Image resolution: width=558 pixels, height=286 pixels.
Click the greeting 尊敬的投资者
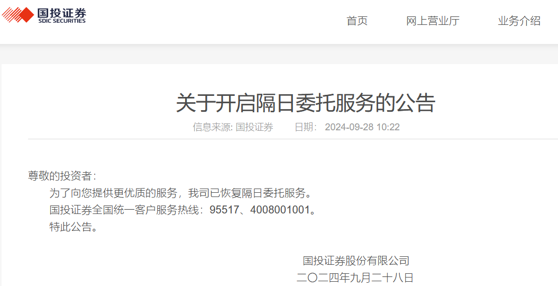(x=62, y=176)
